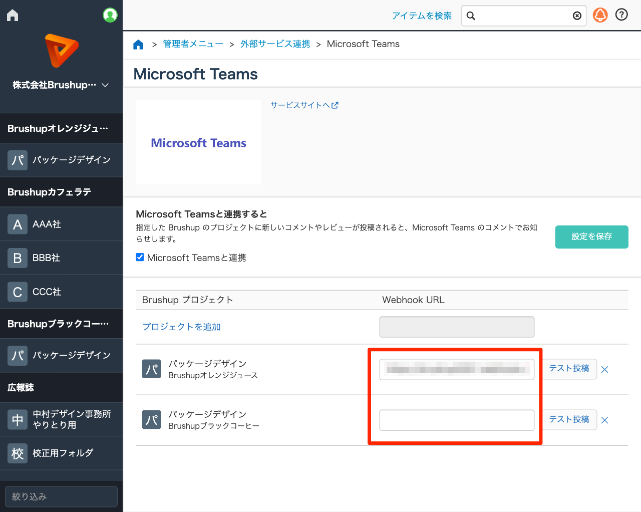Open Brushupオレンジジュース group header
This screenshot has width=641, height=512.
(x=61, y=128)
